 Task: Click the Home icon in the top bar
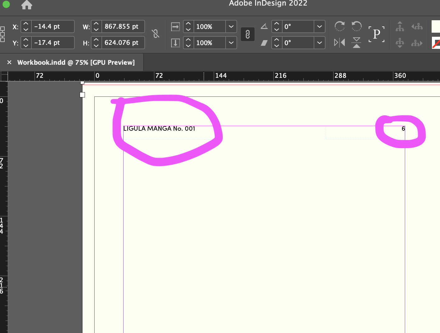pos(26,5)
